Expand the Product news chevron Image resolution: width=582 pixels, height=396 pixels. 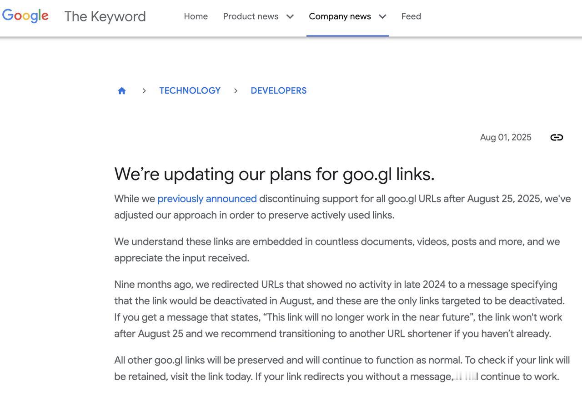tap(290, 17)
